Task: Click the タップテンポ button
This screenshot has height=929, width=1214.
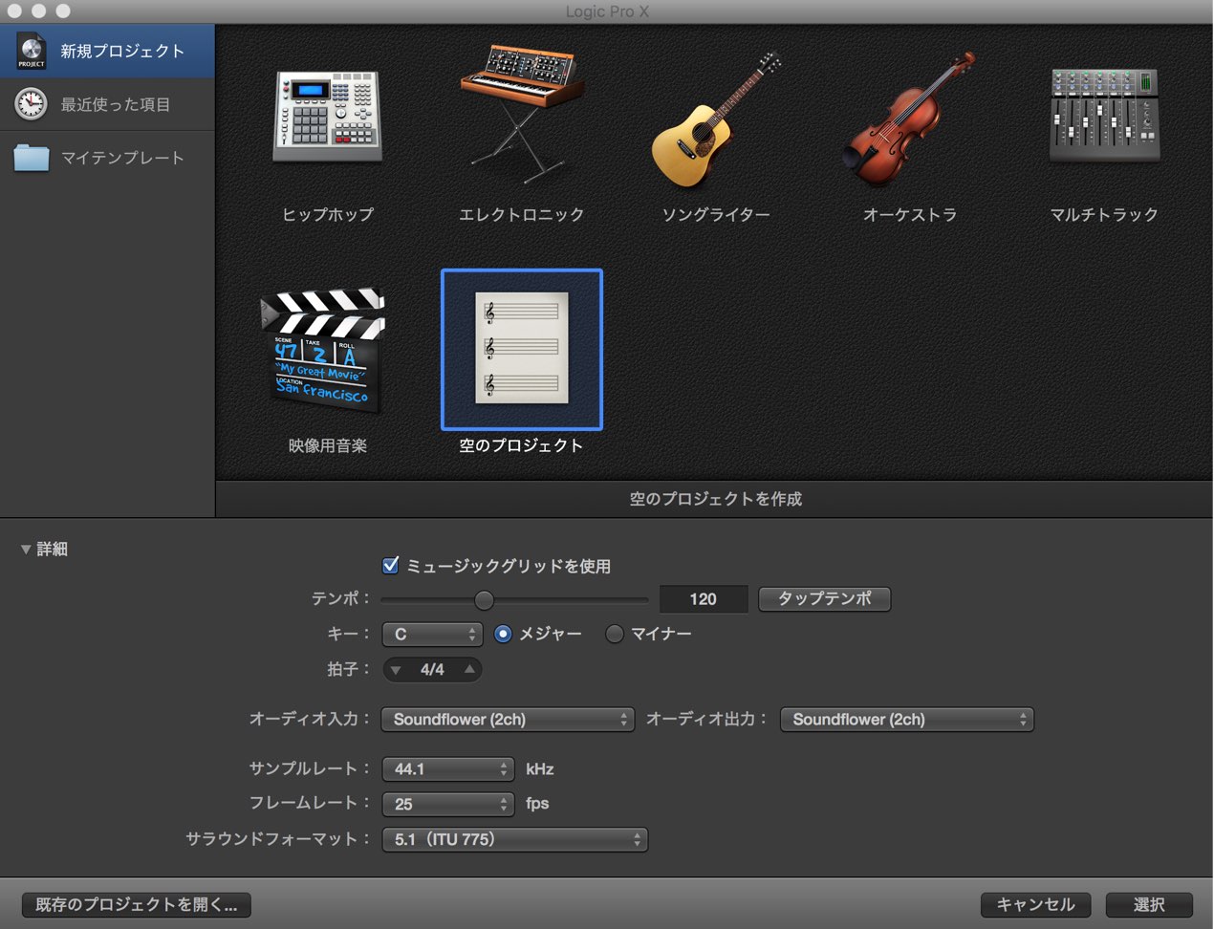Action: 824,599
